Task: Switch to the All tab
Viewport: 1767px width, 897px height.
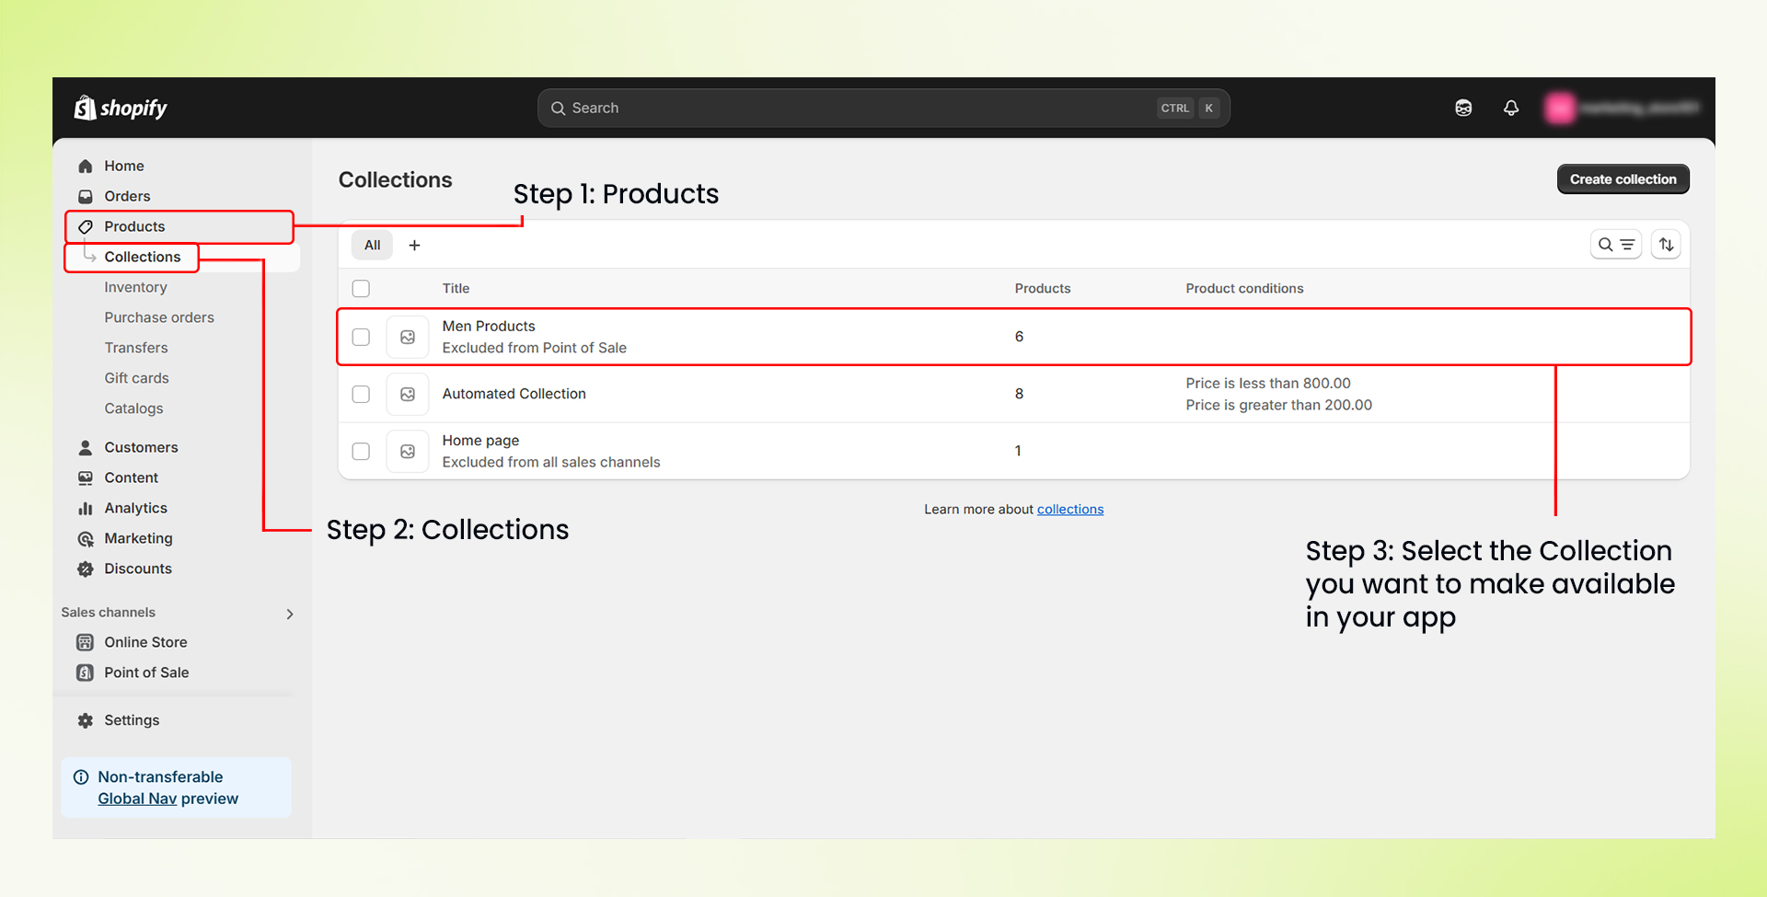Action: [x=372, y=245]
